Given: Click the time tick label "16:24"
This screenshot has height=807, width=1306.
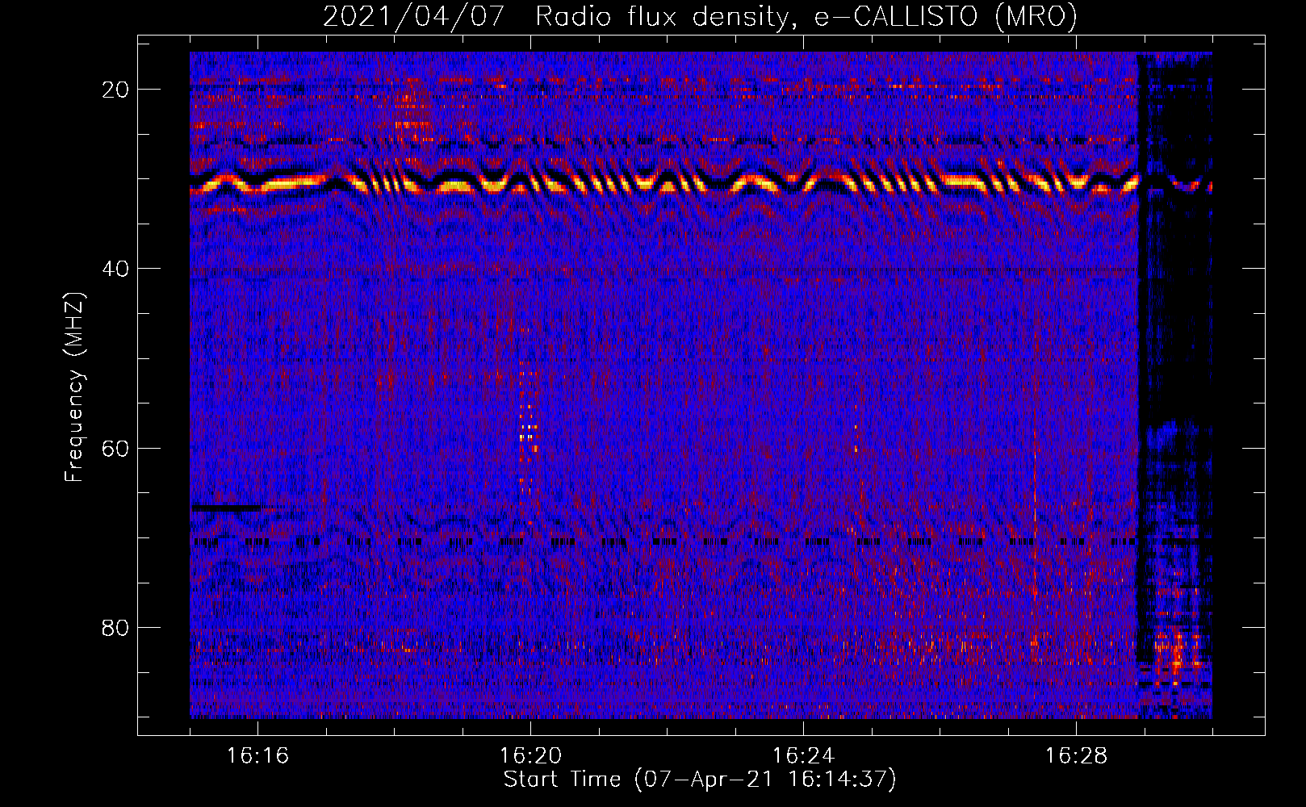Looking at the screenshot, I should click(803, 755).
